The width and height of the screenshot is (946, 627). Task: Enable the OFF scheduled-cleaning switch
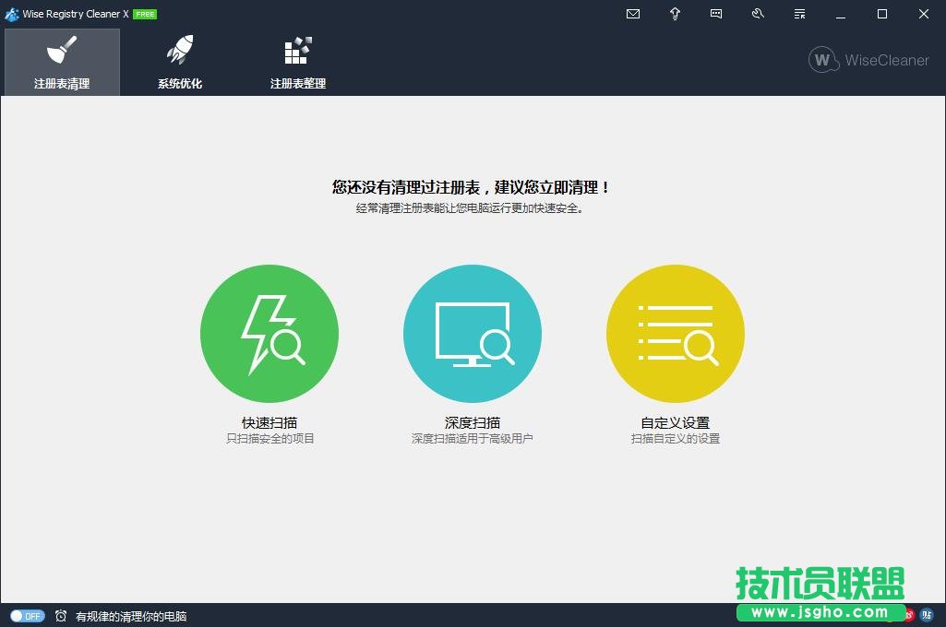[x=28, y=616]
